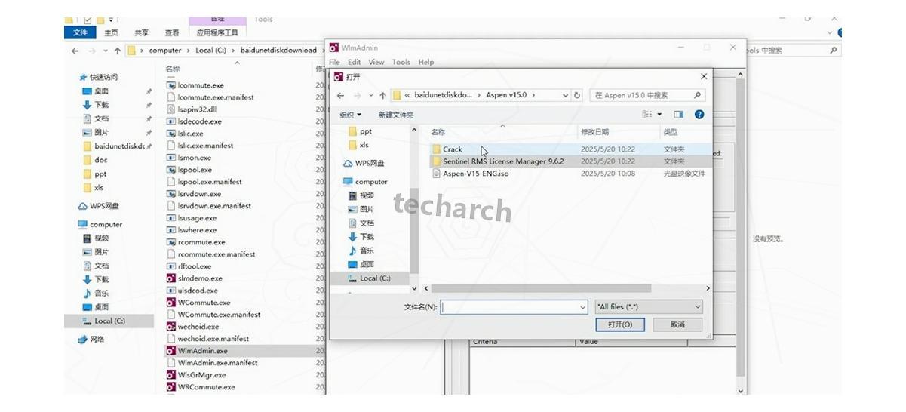This screenshot has width=906, height=412.
Task: Open recent locations dropdown in dialog
Action: pyautogui.click(x=370, y=96)
